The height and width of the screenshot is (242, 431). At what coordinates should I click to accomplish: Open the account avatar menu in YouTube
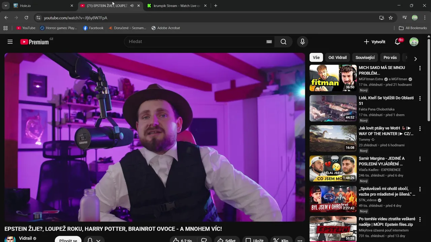pyautogui.click(x=414, y=42)
